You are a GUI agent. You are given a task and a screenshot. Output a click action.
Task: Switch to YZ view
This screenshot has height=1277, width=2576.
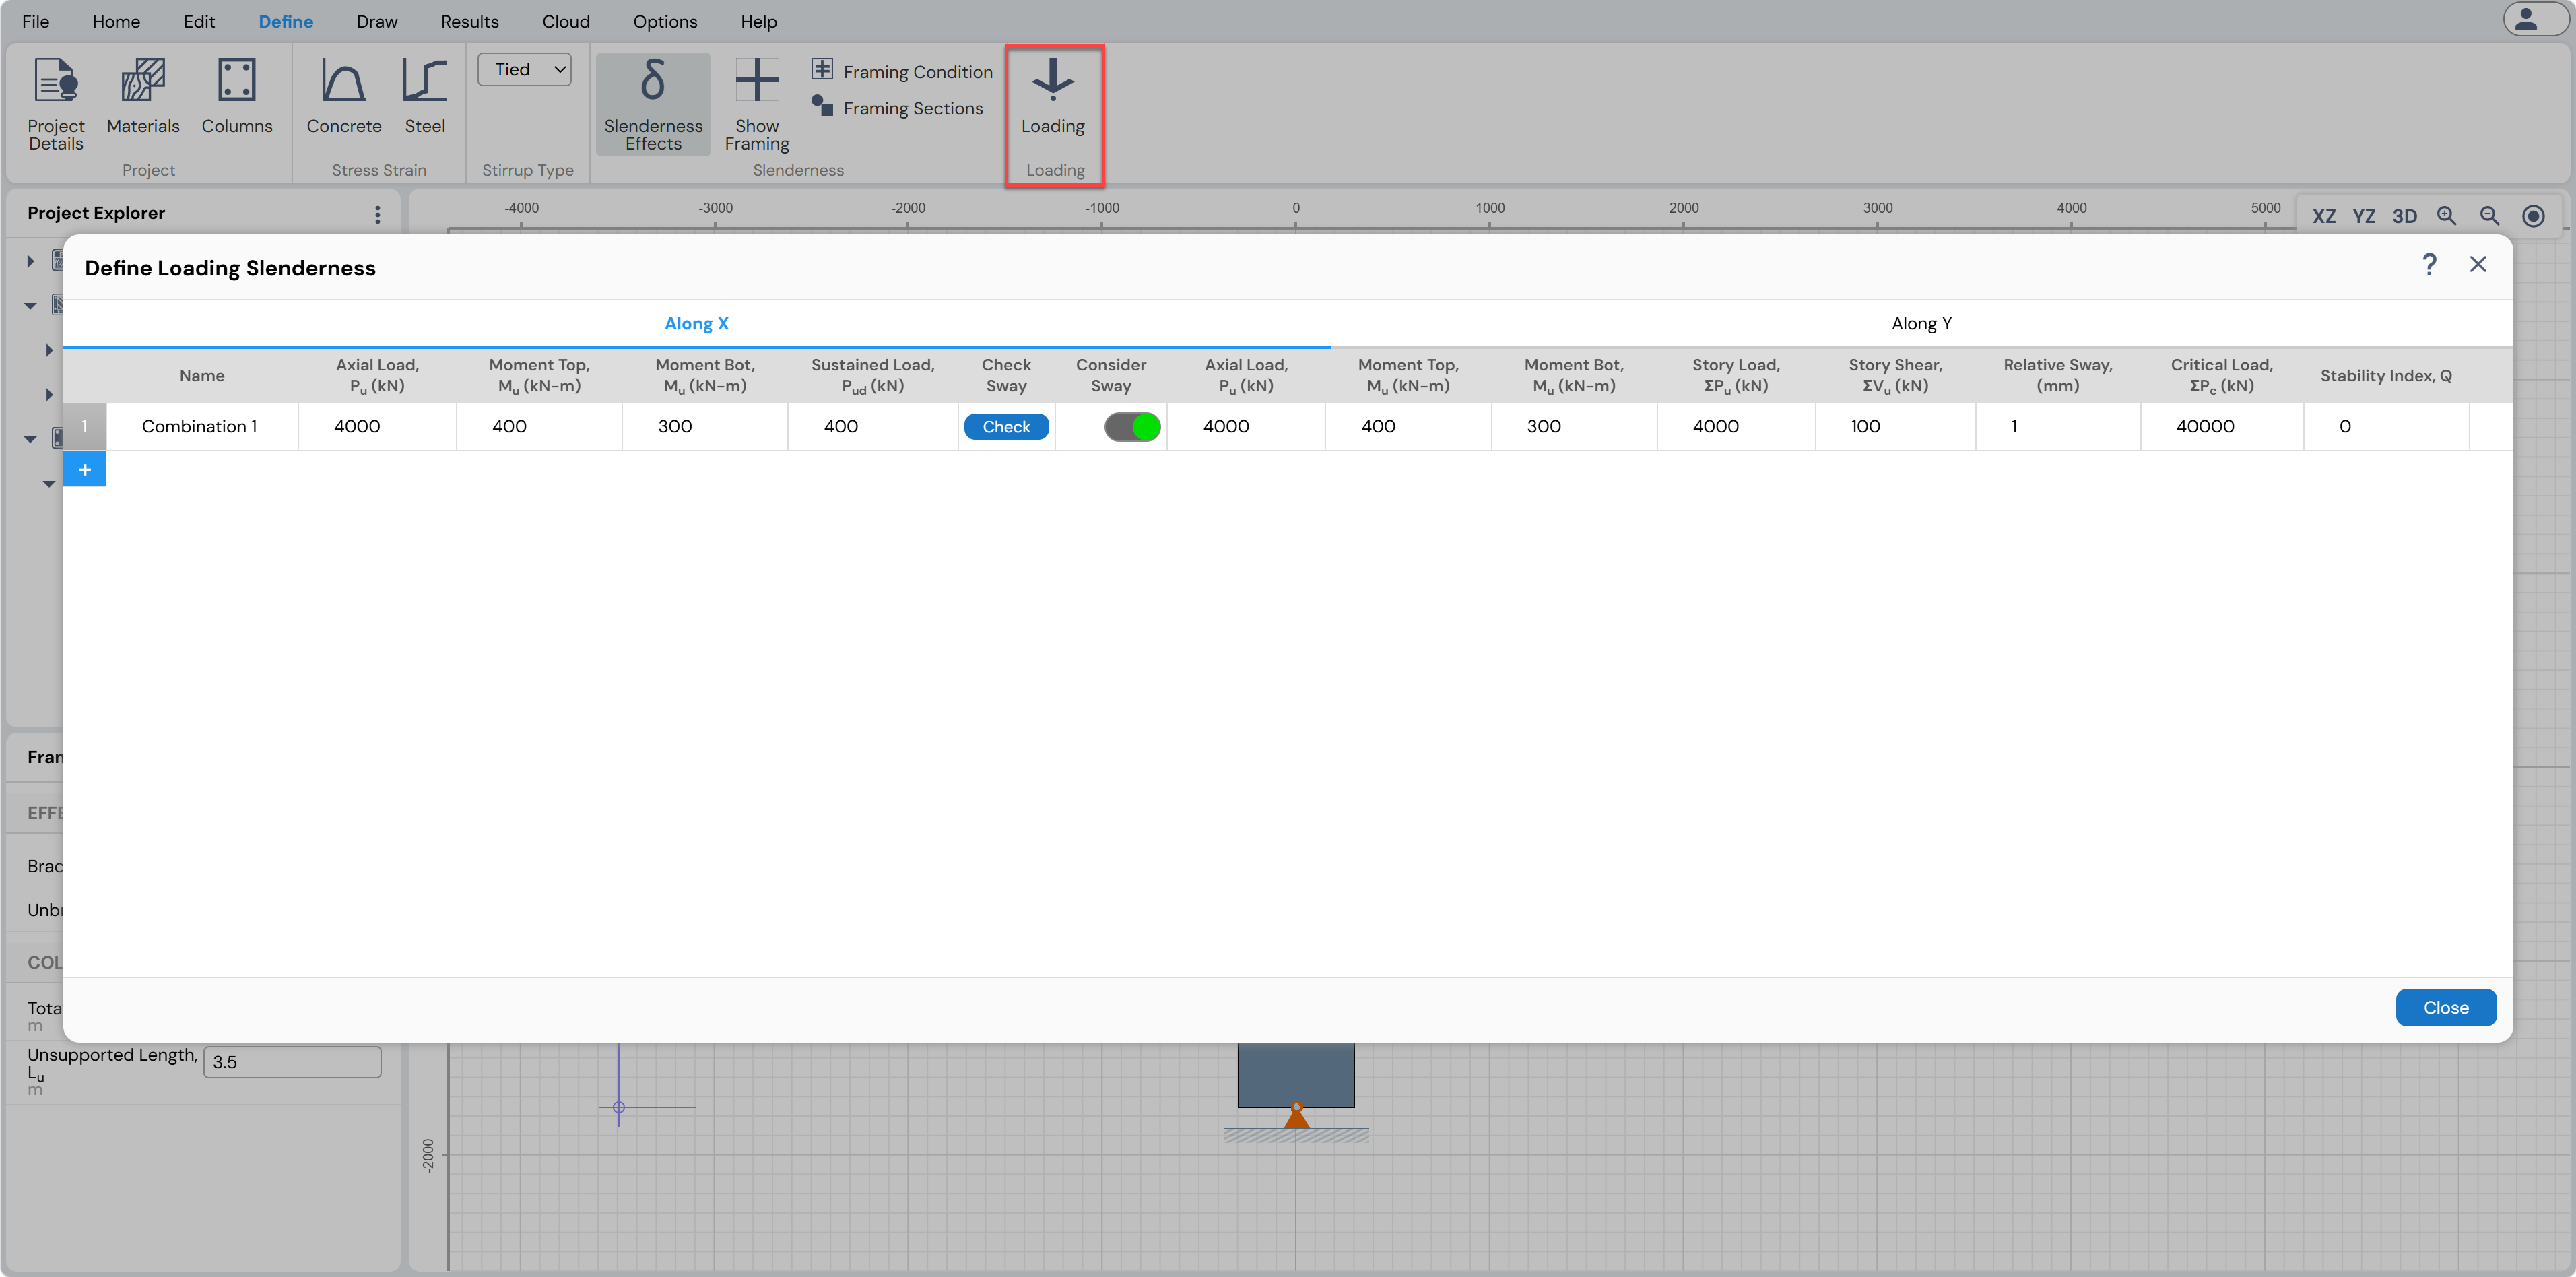pos(2364,216)
